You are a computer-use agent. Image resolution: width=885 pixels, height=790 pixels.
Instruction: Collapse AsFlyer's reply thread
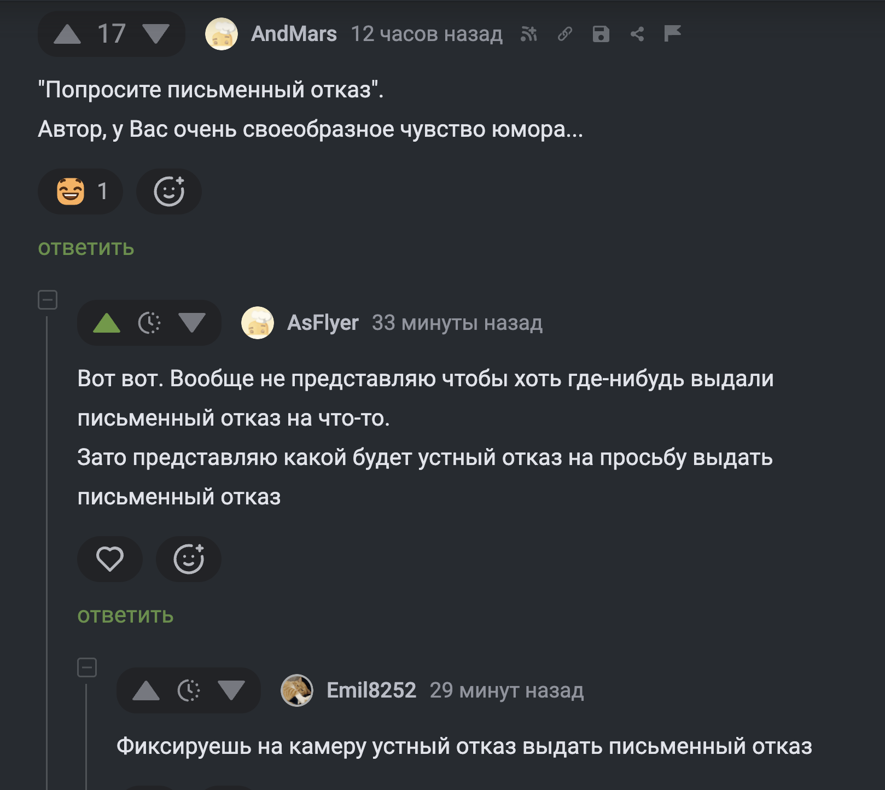pyautogui.click(x=48, y=300)
